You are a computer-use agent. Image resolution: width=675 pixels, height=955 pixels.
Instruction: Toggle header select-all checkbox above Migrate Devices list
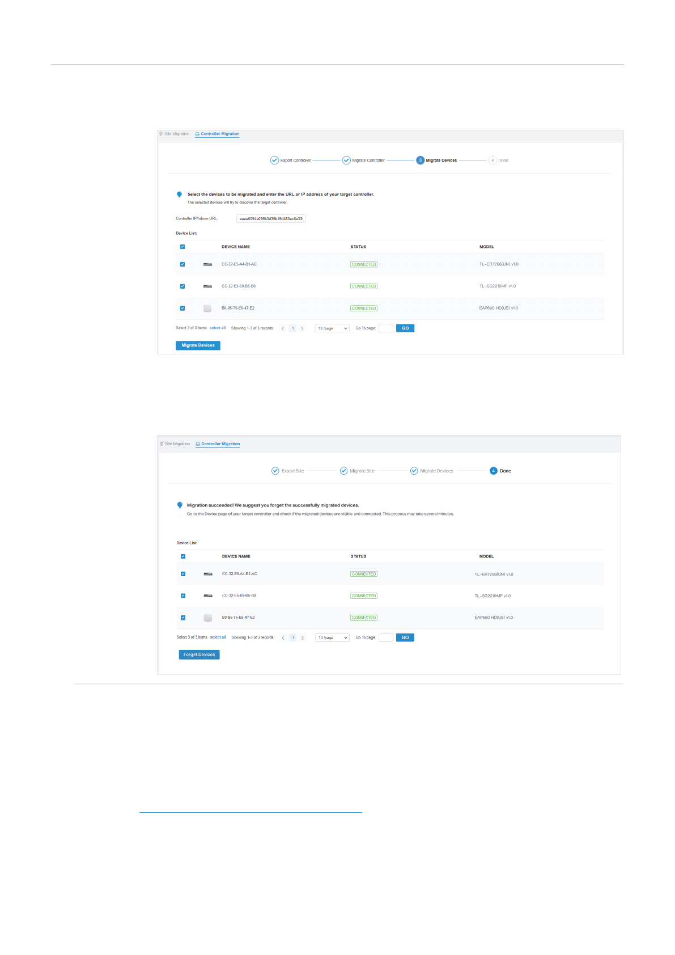click(x=182, y=247)
